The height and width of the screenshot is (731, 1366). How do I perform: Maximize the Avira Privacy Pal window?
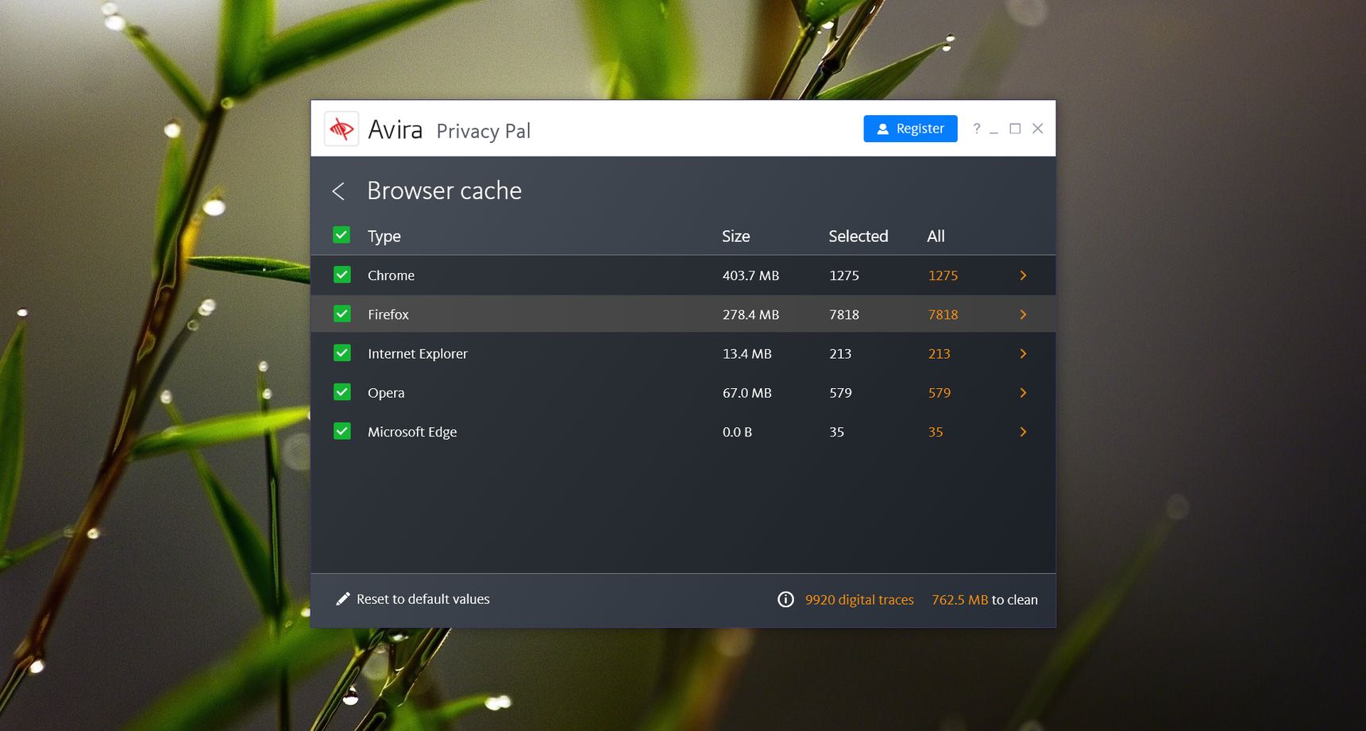pyautogui.click(x=1015, y=129)
